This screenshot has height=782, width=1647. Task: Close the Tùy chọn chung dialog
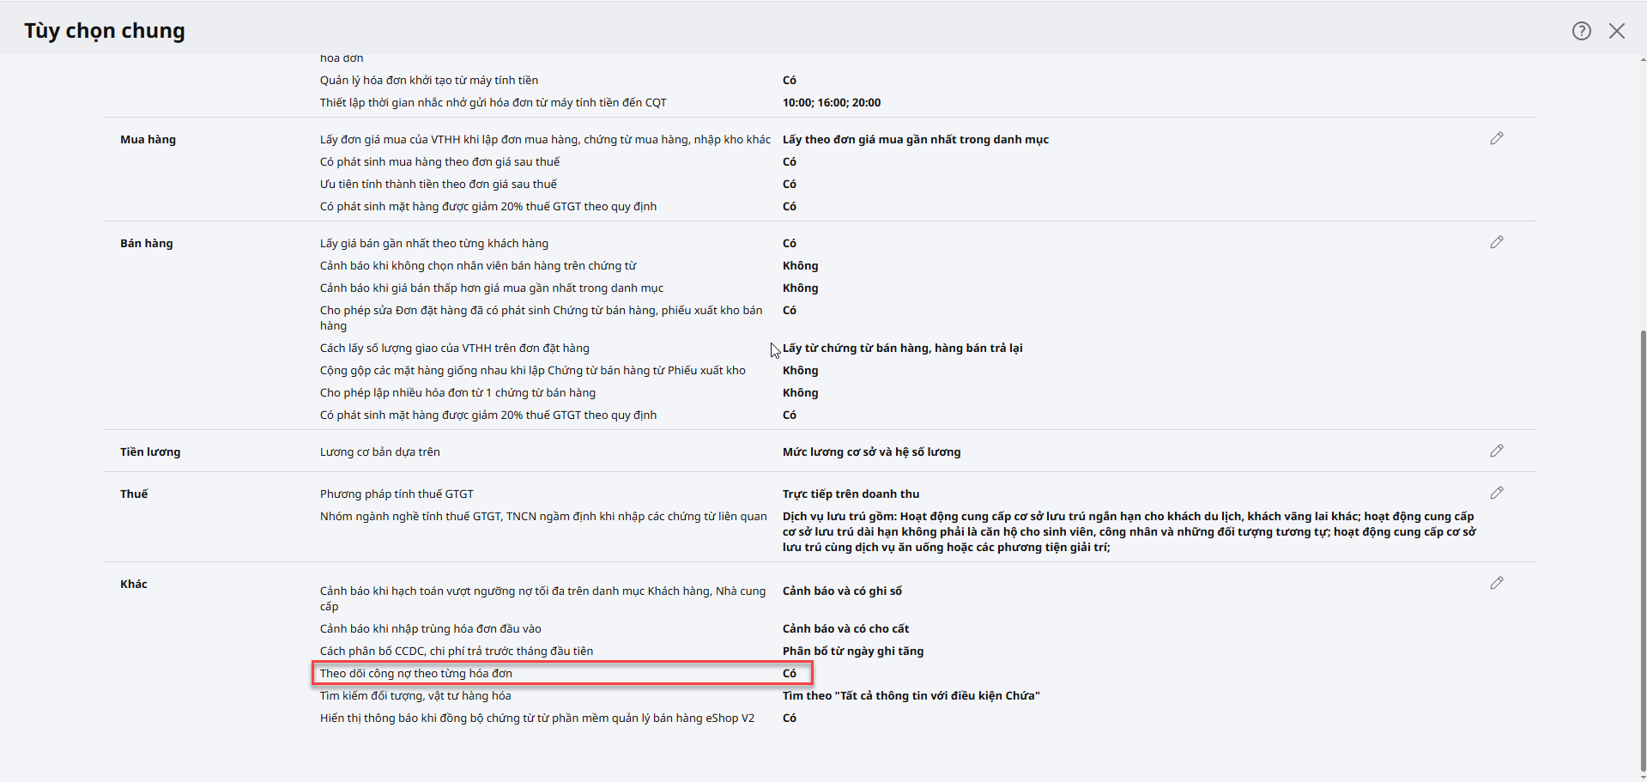(x=1617, y=31)
